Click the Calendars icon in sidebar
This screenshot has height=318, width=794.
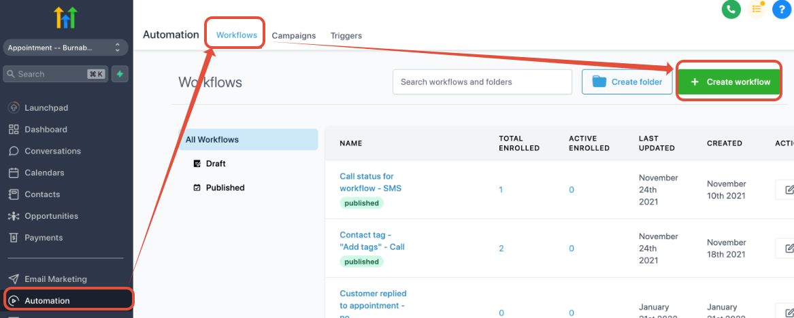(14, 173)
